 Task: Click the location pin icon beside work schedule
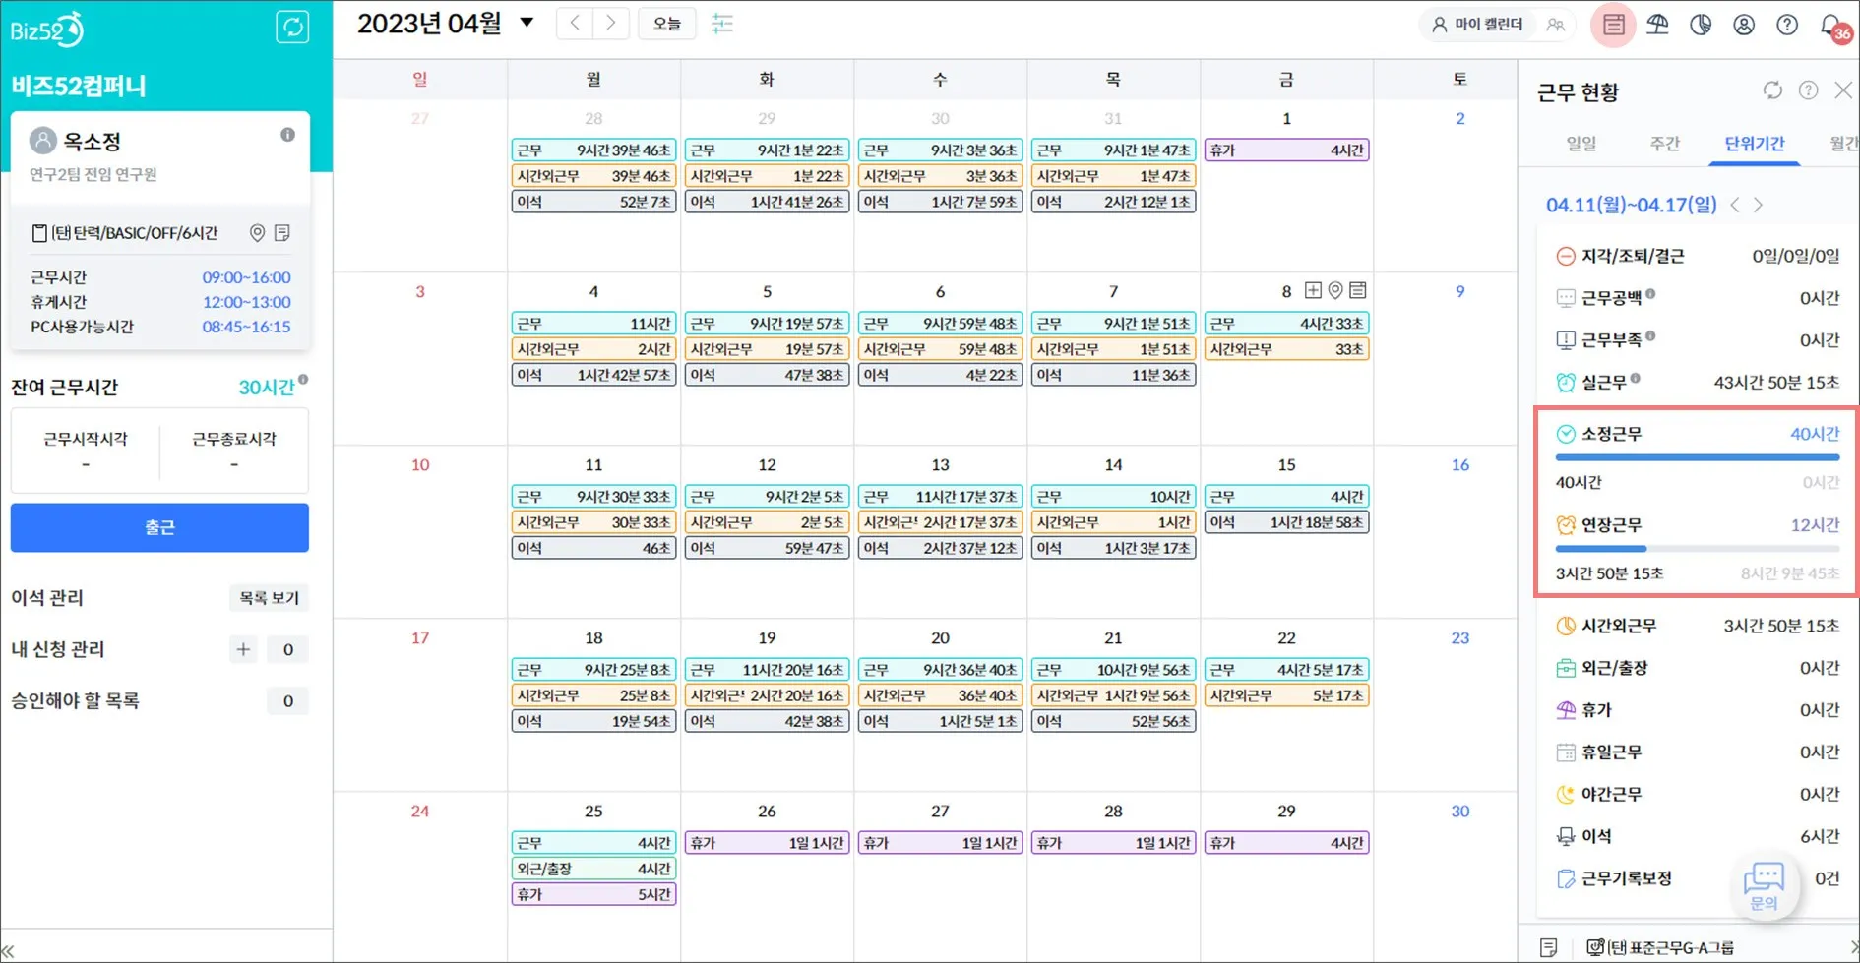[257, 233]
